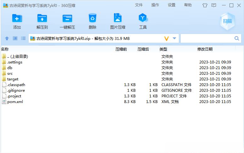
Task: Select the target folder name
Action: [13, 79]
